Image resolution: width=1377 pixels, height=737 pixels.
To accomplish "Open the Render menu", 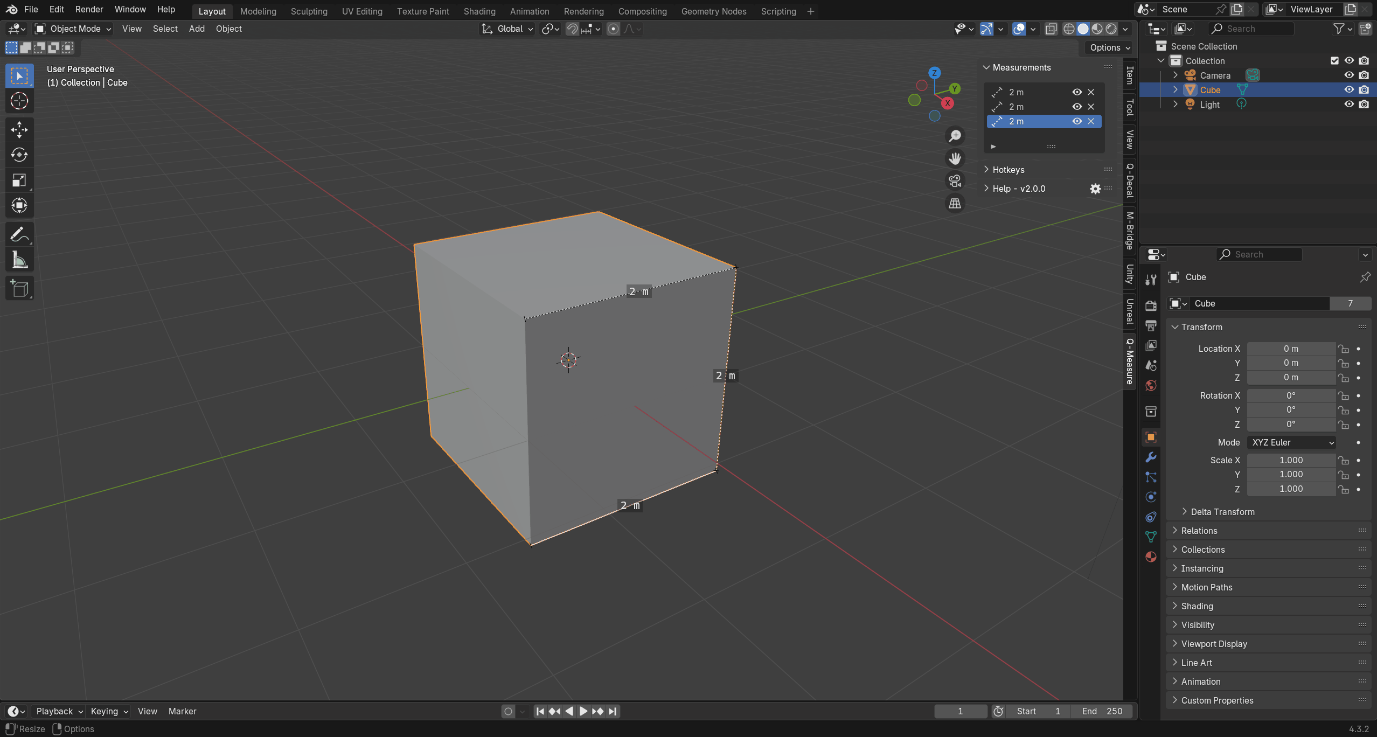I will click(89, 10).
